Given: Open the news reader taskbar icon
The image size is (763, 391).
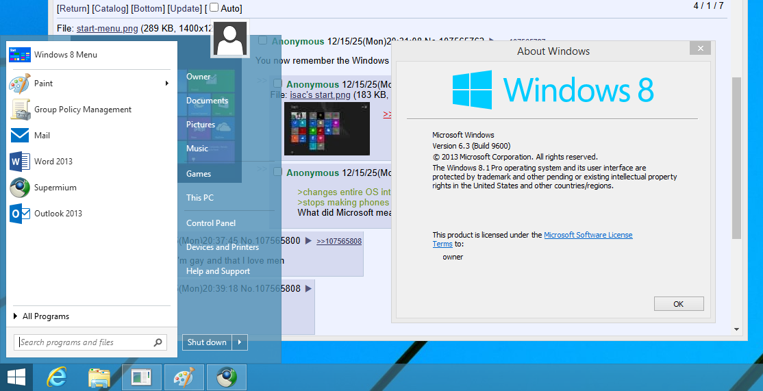Looking at the screenshot, I should 141,377.
